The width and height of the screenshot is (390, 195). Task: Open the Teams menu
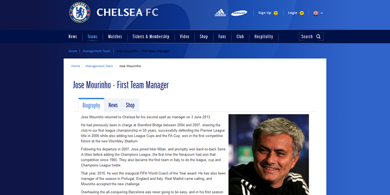click(93, 37)
